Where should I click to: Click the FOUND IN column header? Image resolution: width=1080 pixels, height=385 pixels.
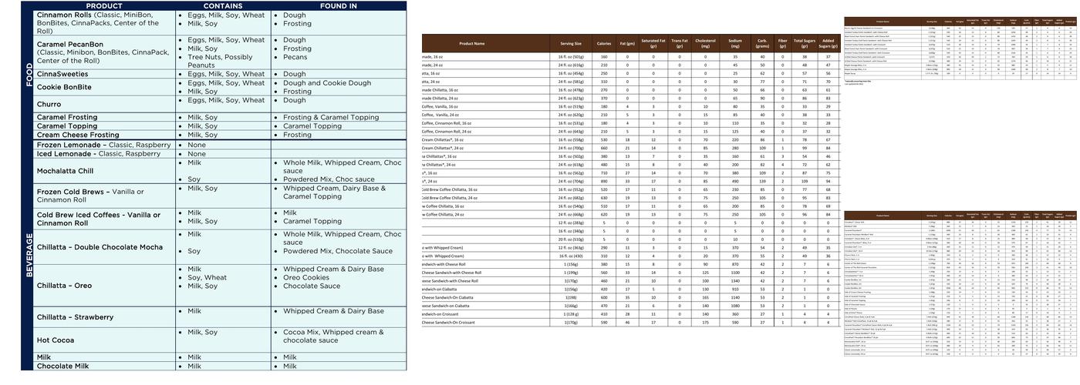(338, 5)
